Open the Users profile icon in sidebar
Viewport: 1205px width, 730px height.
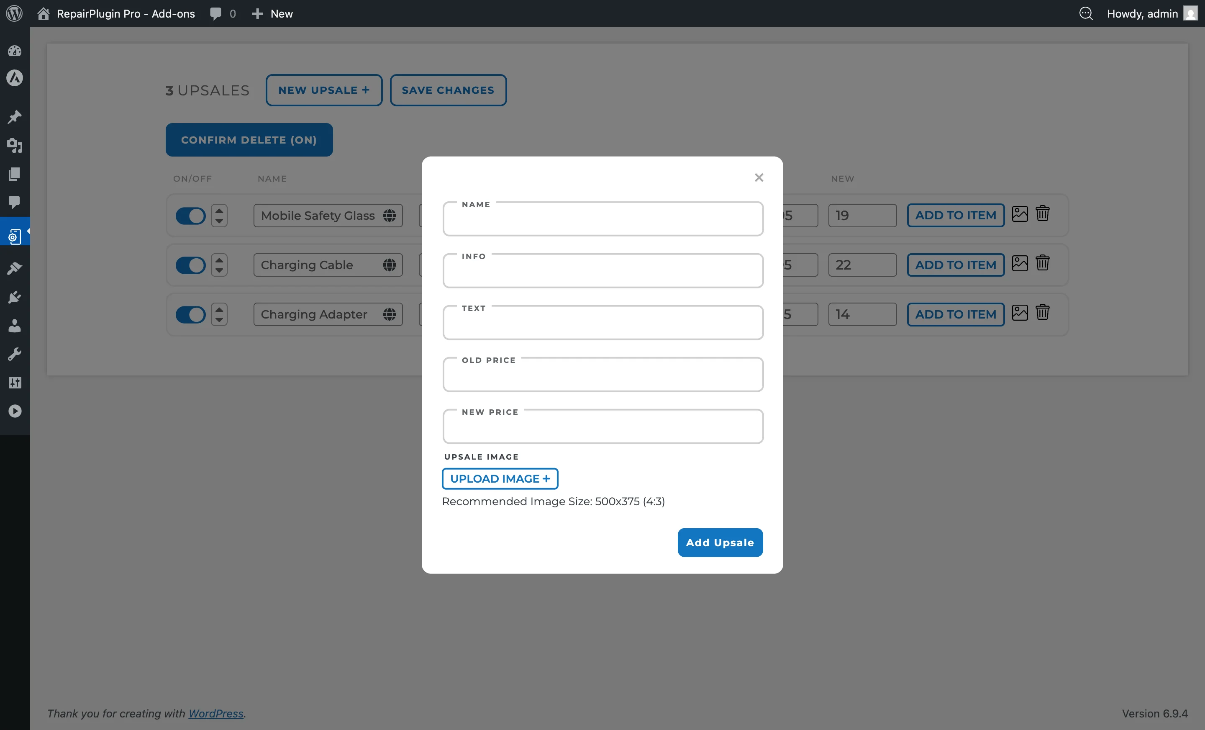(x=15, y=326)
